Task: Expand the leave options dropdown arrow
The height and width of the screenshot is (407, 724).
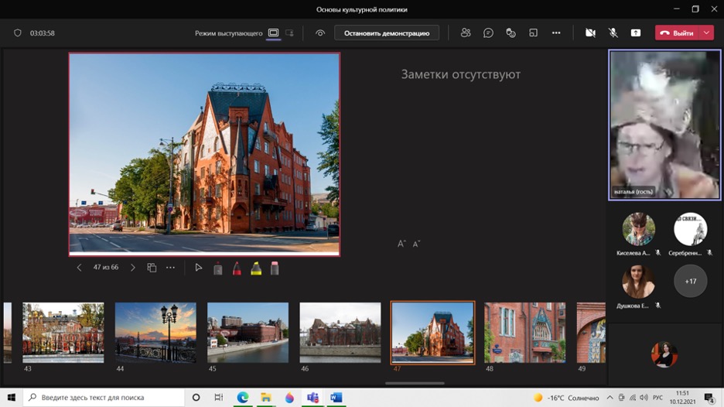Action: [707, 33]
